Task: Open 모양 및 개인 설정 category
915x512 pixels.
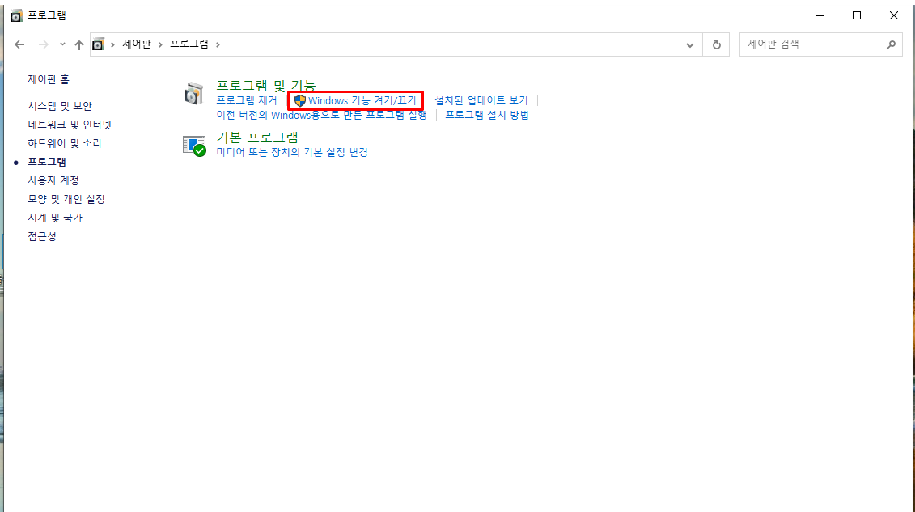Action: point(66,200)
